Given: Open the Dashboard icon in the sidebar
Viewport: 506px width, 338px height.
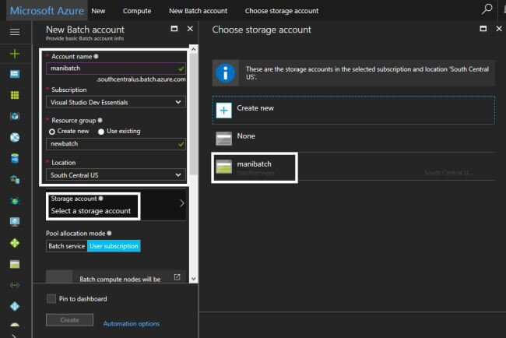Looking at the screenshot, I should coord(15,74).
